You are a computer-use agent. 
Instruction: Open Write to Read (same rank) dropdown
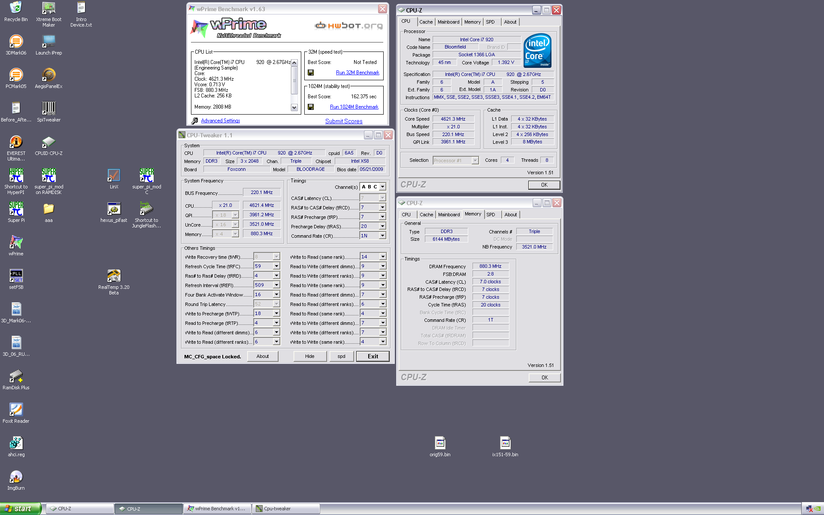click(x=383, y=257)
